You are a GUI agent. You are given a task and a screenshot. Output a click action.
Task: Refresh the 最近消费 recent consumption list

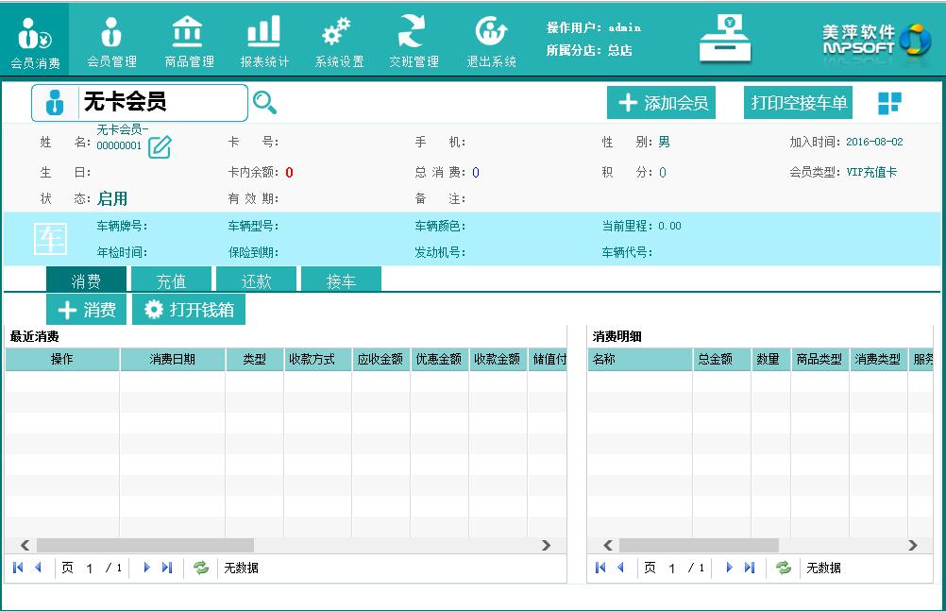[200, 568]
